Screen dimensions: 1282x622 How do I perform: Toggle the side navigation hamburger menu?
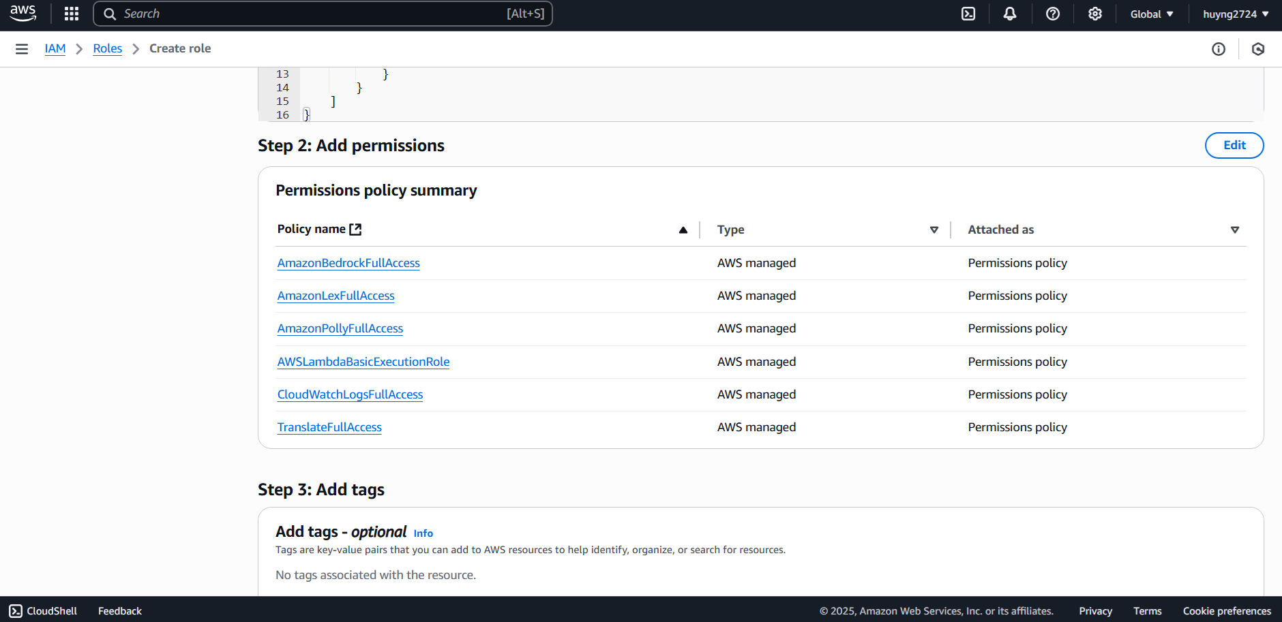pyautogui.click(x=22, y=49)
